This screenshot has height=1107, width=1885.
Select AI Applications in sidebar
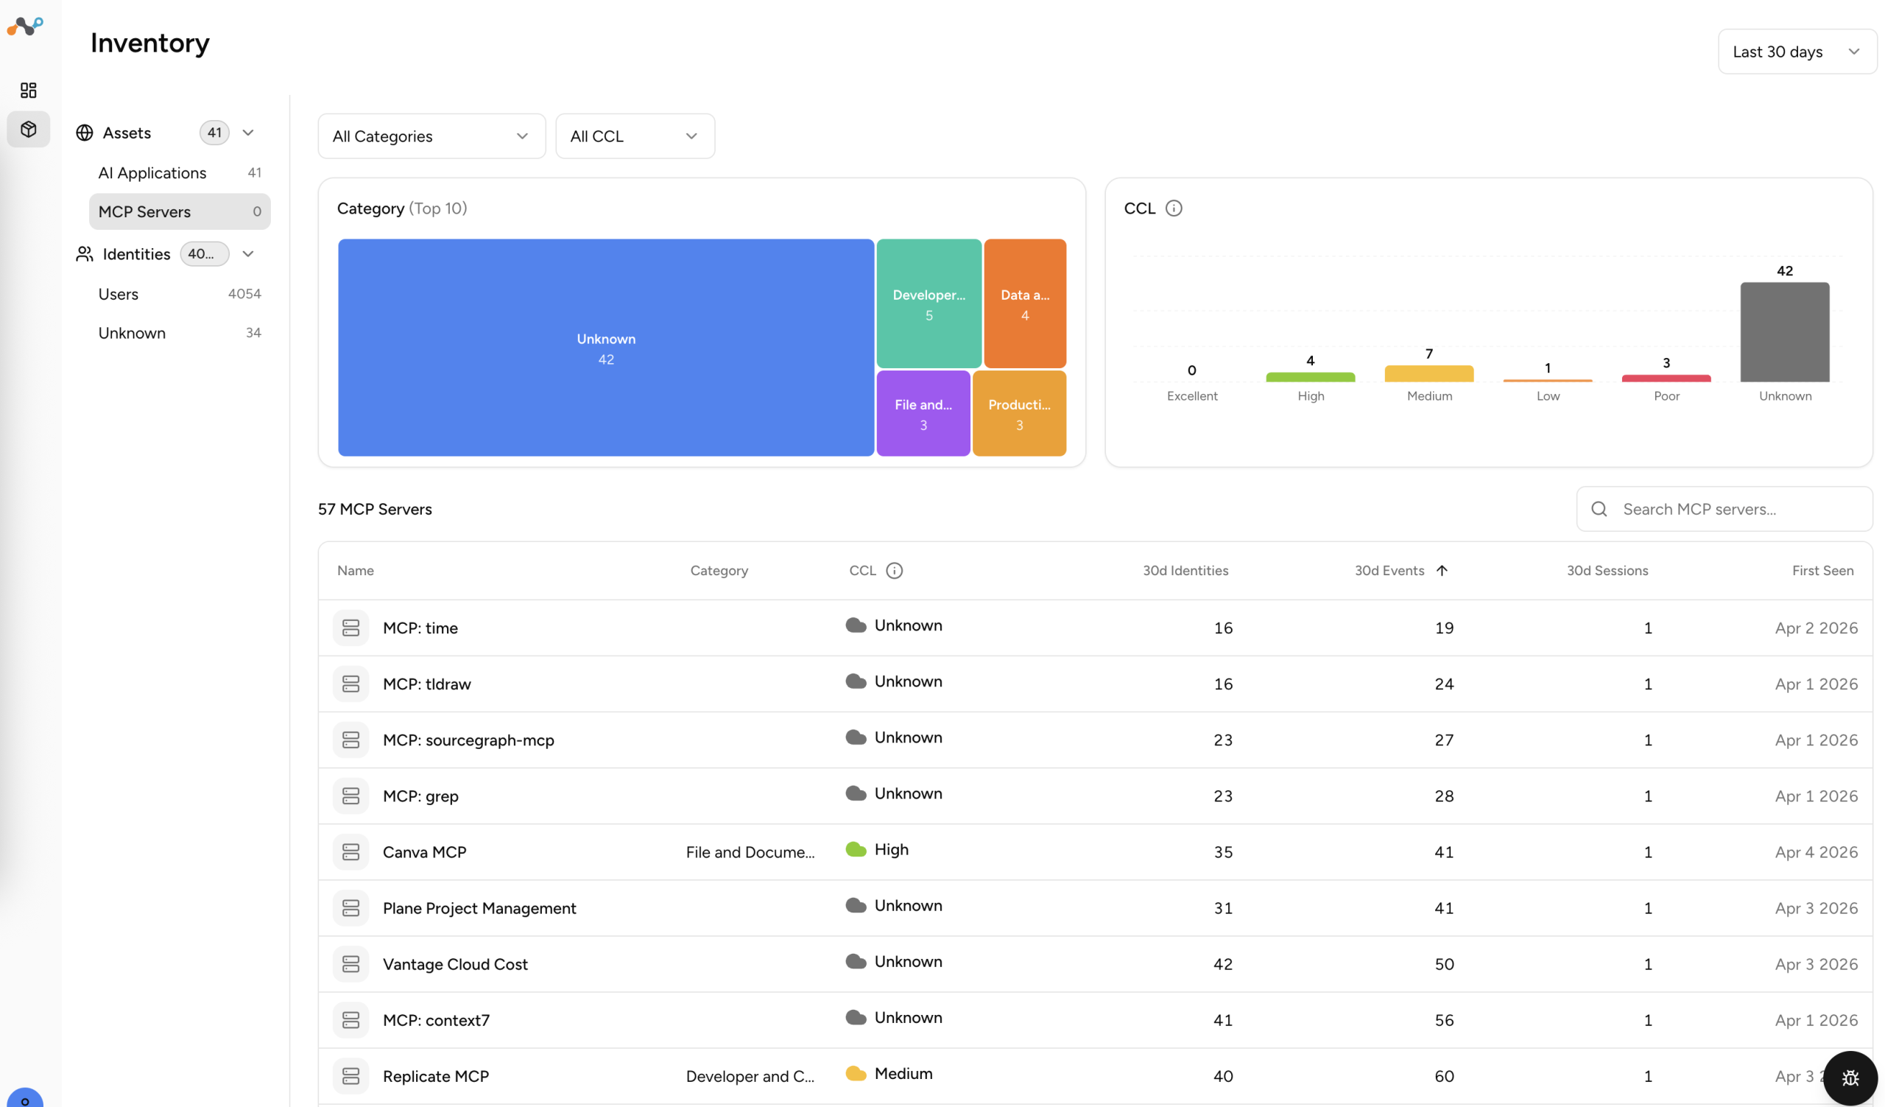[180, 173]
